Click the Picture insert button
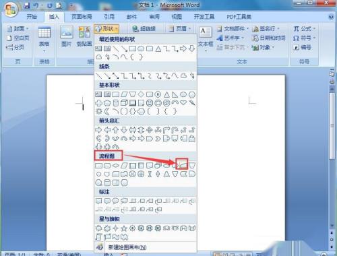 click(x=67, y=36)
